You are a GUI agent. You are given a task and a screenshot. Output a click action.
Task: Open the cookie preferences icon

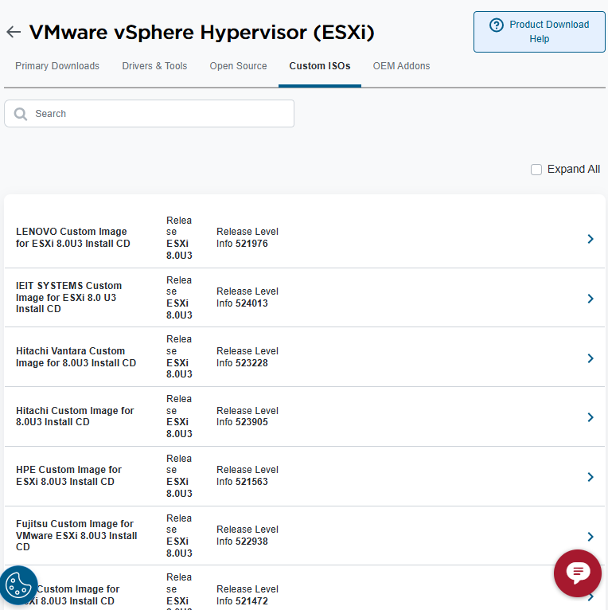point(18,585)
